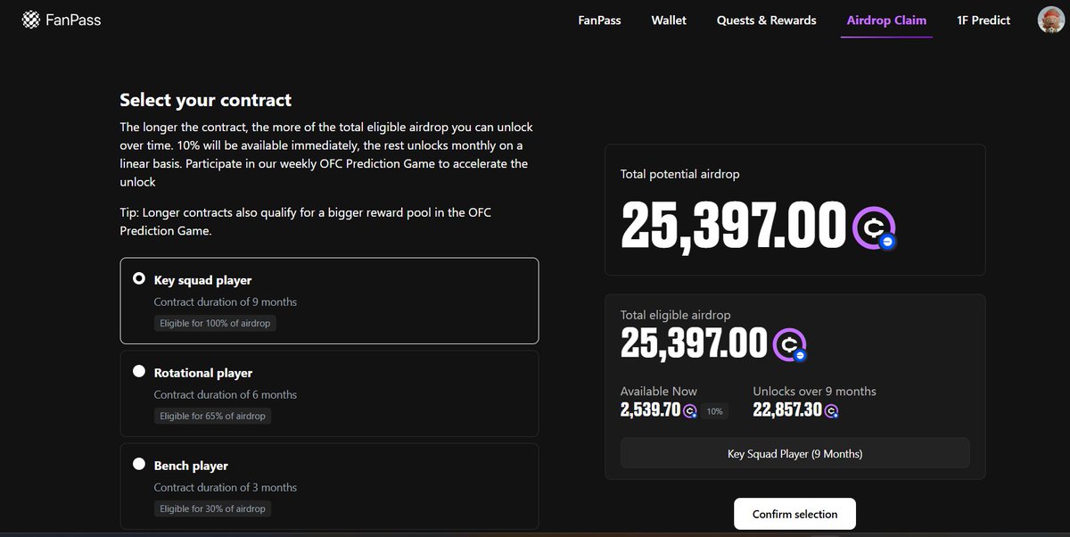This screenshot has height=537, width=1070.
Task: Click 'Contract duration of 3 months' text
Action: [226, 487]
